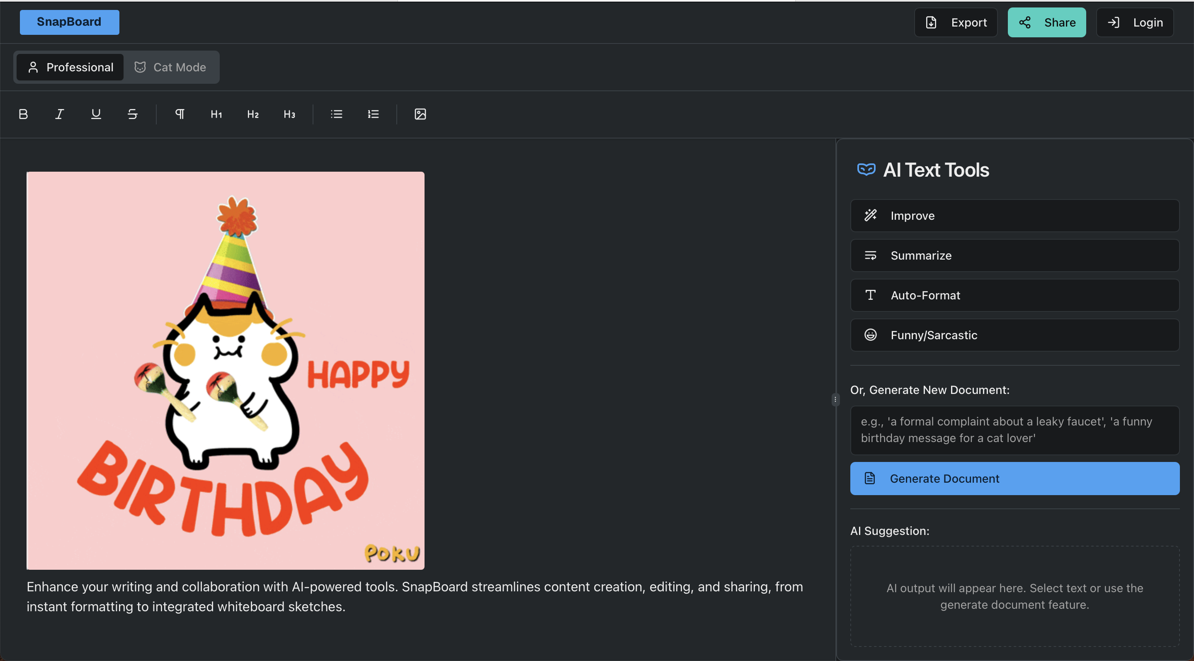Screen dimensions: 1194x661
Task: Choose the Auto-Format tool
Action: point(1014,295)
